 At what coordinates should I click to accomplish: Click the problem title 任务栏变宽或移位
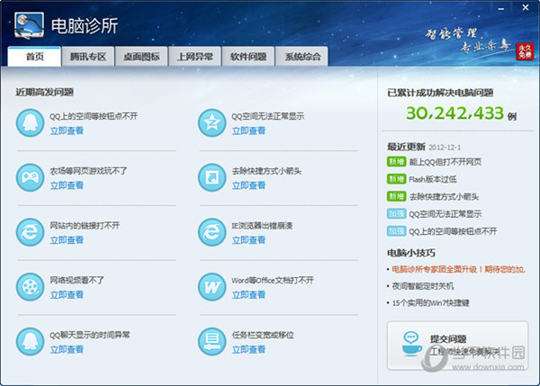point(263,335)
